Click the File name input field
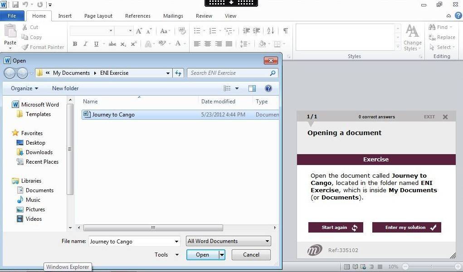 click(x=131, y=241)
